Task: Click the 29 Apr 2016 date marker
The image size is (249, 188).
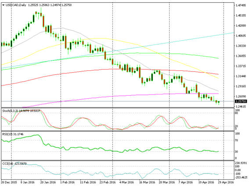Action: click(x=226, y=182)
